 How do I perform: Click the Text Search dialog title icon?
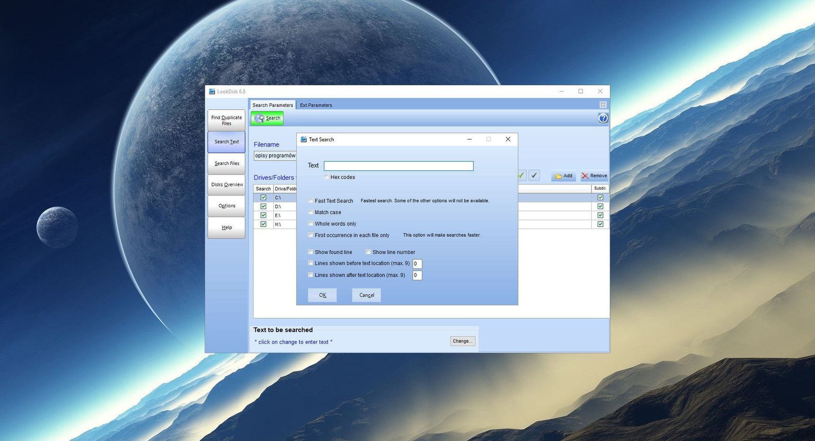tap(304, 139)
